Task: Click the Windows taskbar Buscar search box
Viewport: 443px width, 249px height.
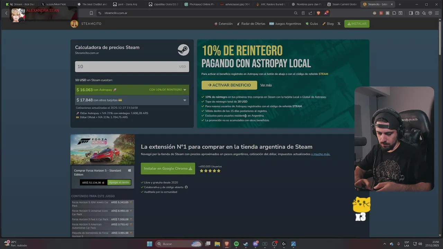Action: (x=178, y=244)
